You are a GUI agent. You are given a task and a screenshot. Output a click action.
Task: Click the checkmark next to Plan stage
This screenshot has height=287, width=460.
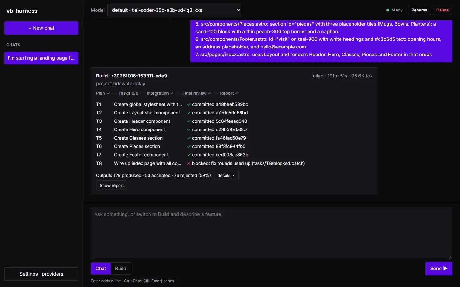click(108, 93)
